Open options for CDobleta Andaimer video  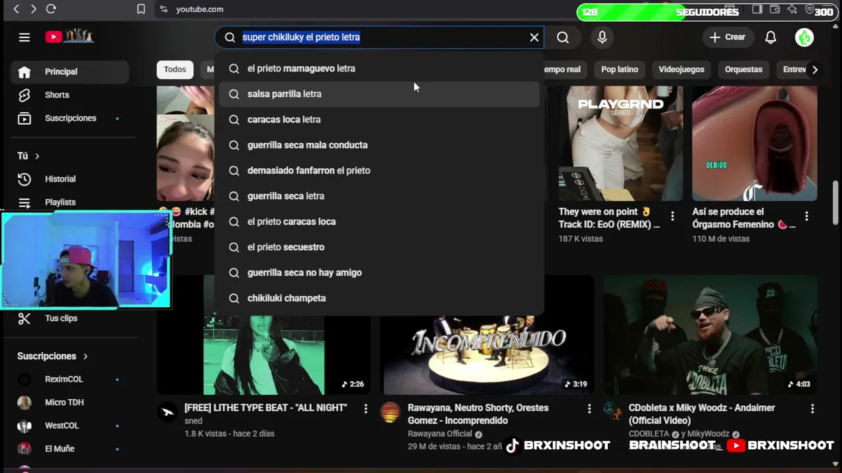812,409
